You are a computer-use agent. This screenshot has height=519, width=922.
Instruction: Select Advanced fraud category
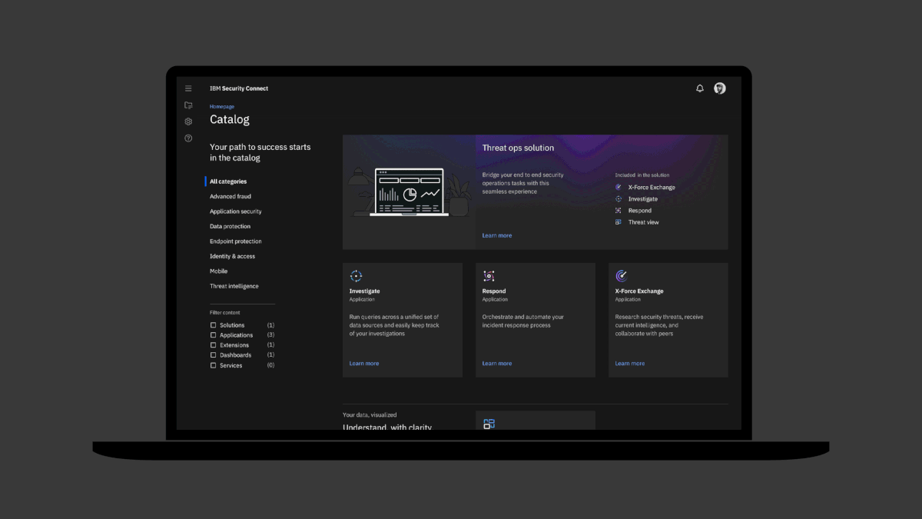tap(230, 197)
